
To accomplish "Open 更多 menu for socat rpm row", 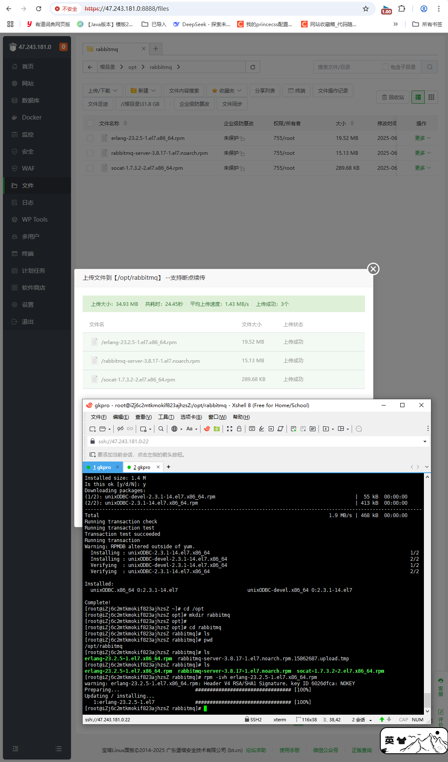I will pos(423,168).
